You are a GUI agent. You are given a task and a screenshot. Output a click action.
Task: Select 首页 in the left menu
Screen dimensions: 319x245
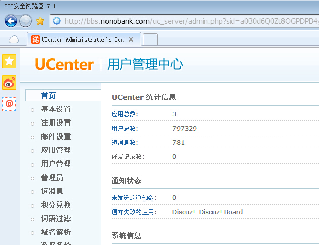tap(48, 95)
